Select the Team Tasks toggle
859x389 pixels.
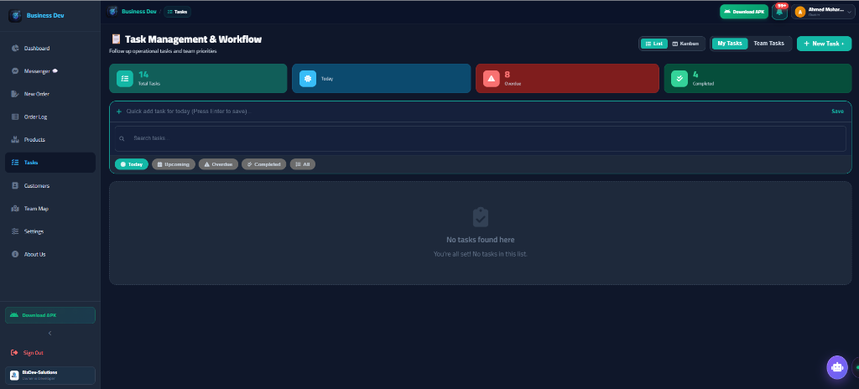coord(768,44)
